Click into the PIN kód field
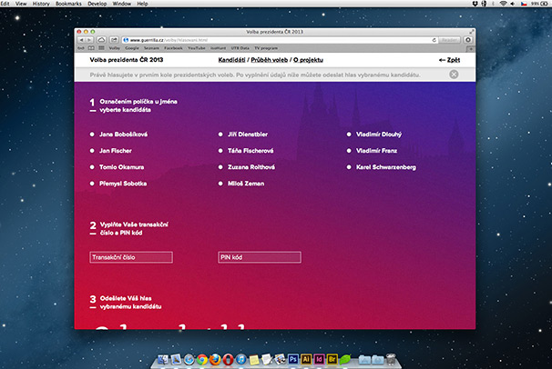 pyautogui.click(x=259, y=257)
